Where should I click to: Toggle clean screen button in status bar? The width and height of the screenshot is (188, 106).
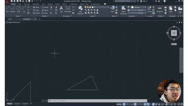[179, 104]
